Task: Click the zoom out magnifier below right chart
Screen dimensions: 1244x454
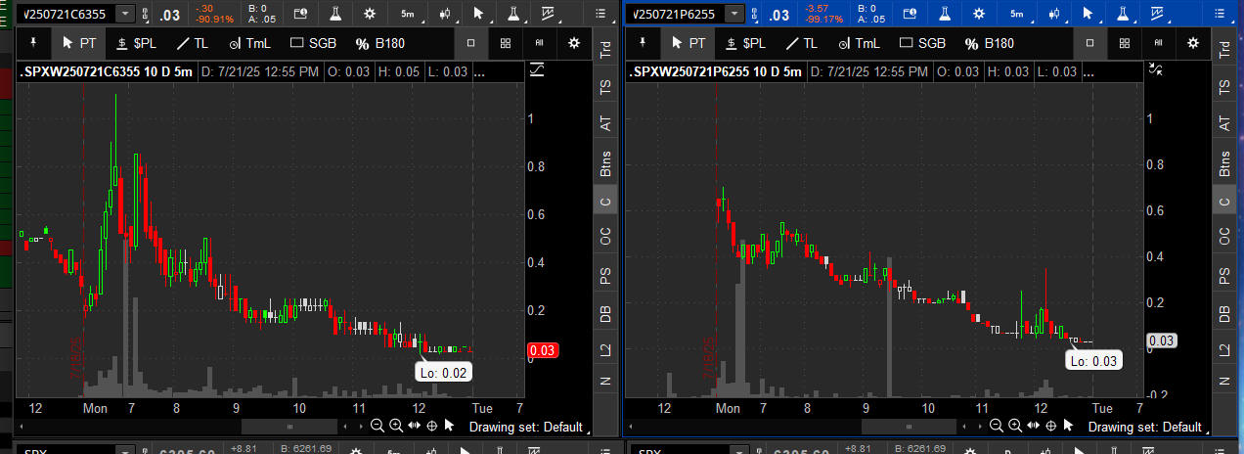Action: pos(996,426)
